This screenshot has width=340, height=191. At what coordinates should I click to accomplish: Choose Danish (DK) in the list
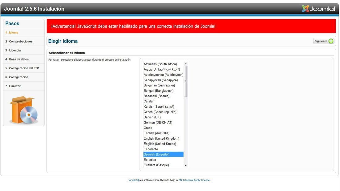[x=164, y=117]
